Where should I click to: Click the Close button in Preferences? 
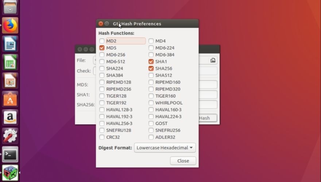point(183,161)
